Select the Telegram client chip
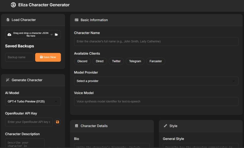Image resolution: width=244 pixels, height=148 pixels. point(135,61)
